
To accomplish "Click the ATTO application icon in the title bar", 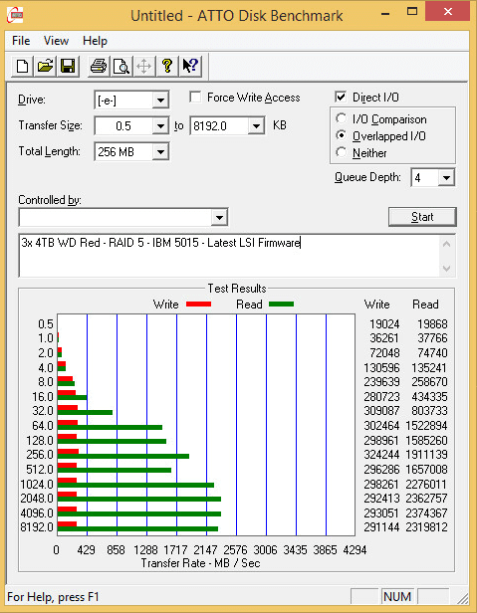I will tap(15, 15).
